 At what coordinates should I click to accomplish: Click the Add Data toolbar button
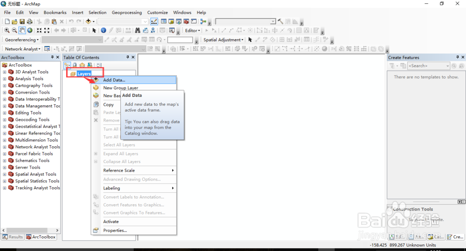pyautogui.click(x=88, y=21)
